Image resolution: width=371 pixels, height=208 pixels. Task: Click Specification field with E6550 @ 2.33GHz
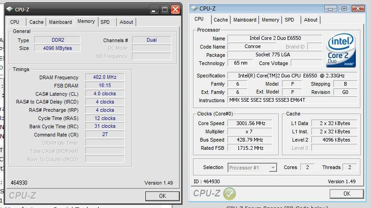point(292,76)
